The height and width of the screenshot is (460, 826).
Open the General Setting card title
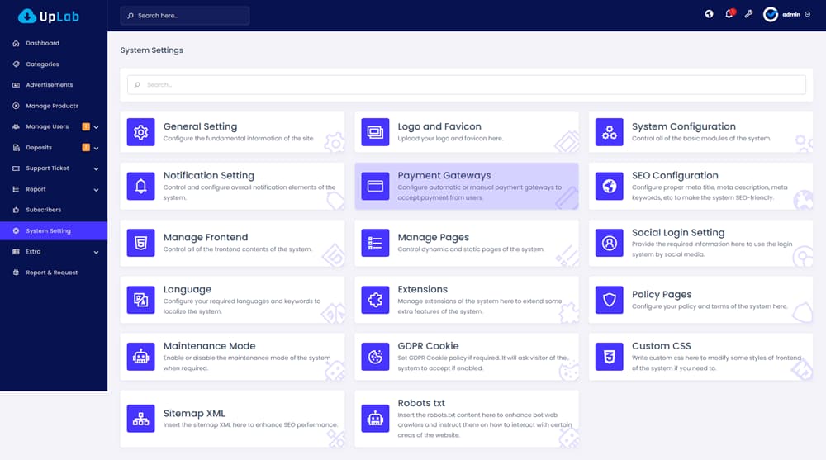[200, 126]
